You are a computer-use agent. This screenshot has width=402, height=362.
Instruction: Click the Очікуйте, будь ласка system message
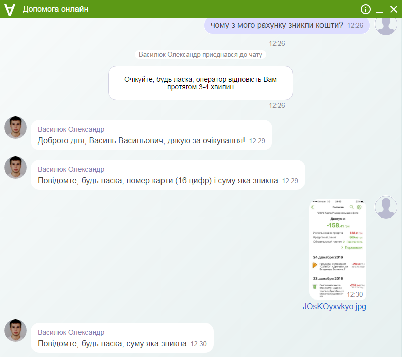tap(201, 83)
